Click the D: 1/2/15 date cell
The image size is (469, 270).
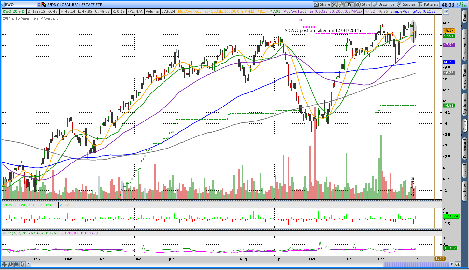click(x=36, y=11)
